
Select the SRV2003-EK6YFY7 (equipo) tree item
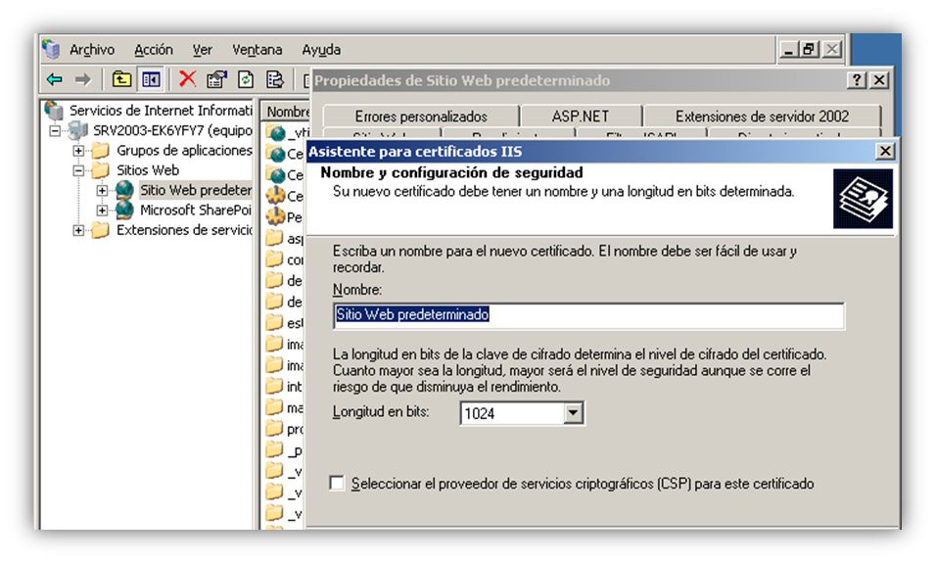(x=172, y=130)
